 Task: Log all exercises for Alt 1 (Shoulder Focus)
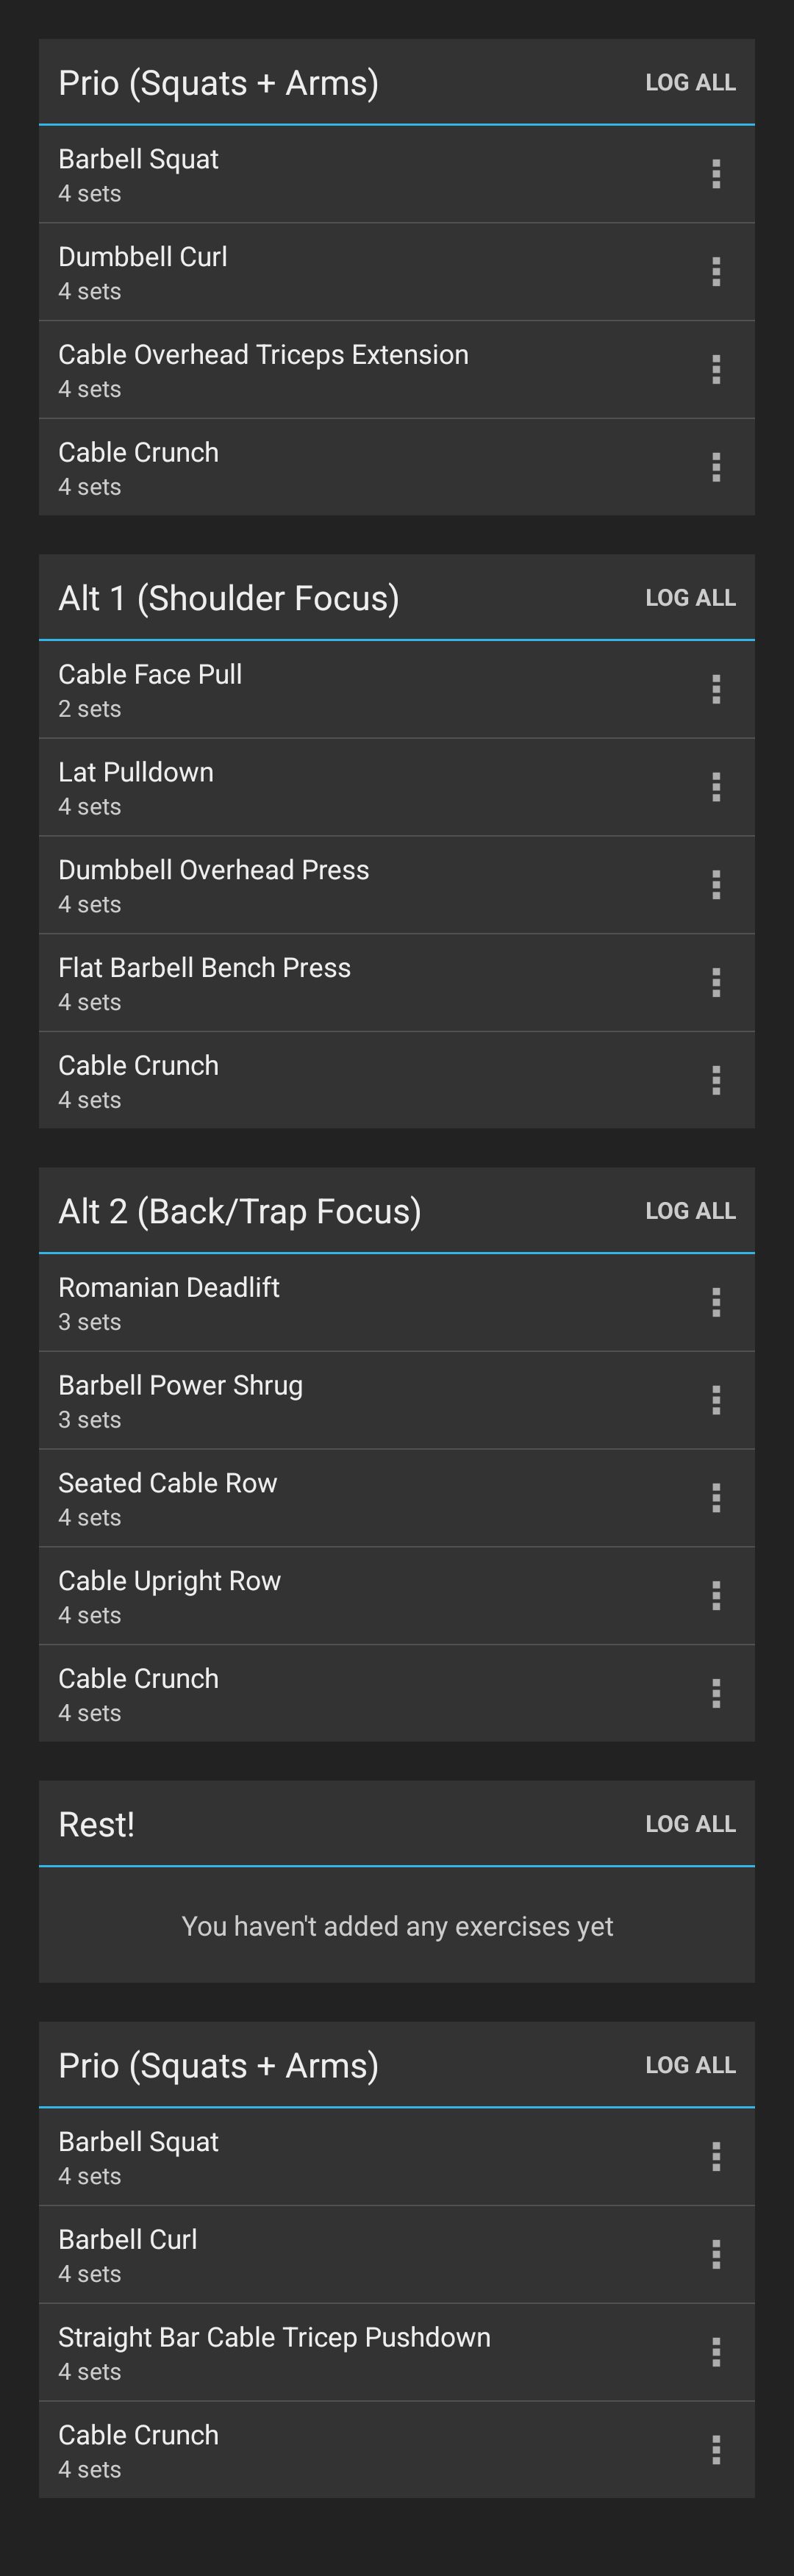coord(690,598)
